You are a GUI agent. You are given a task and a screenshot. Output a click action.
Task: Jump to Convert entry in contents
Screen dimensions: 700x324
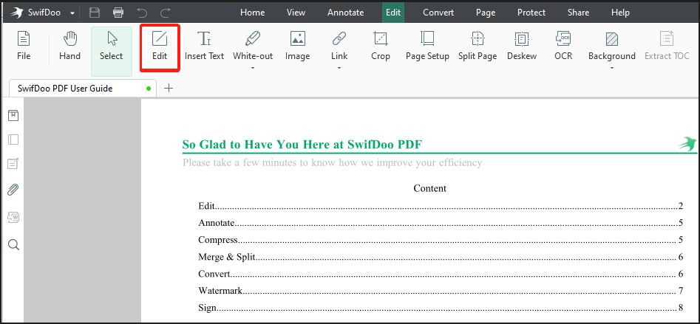coord(441,274)
